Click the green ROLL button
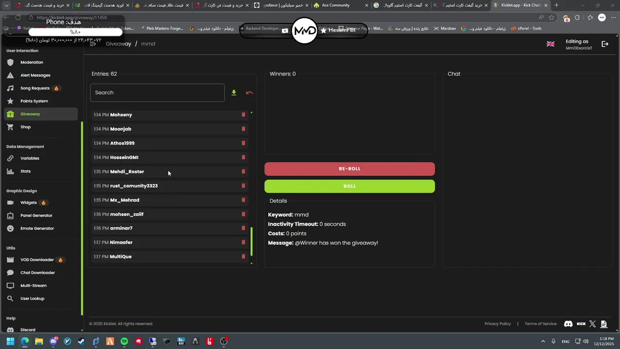Viewport: 620px width, 349px height. click(x=350, y=186)
